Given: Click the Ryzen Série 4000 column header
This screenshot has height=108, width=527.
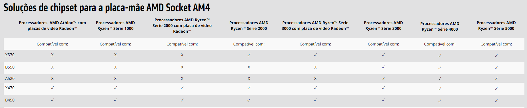Looking at the screenshot, I should 440,26.
